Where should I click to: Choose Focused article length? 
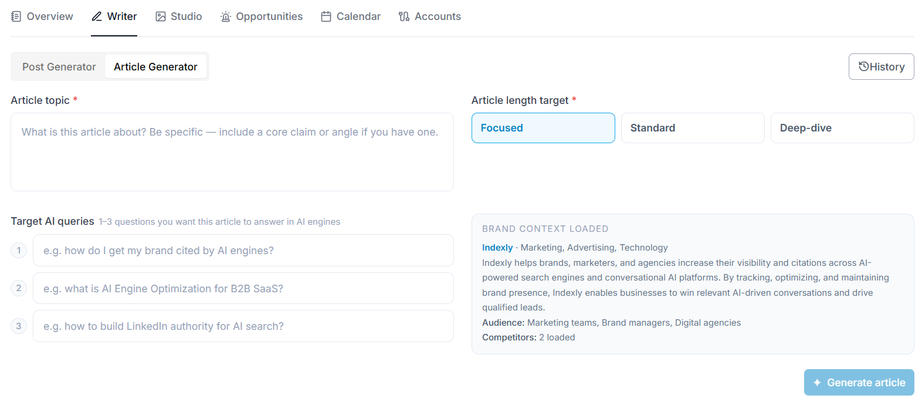coord(543,128)
